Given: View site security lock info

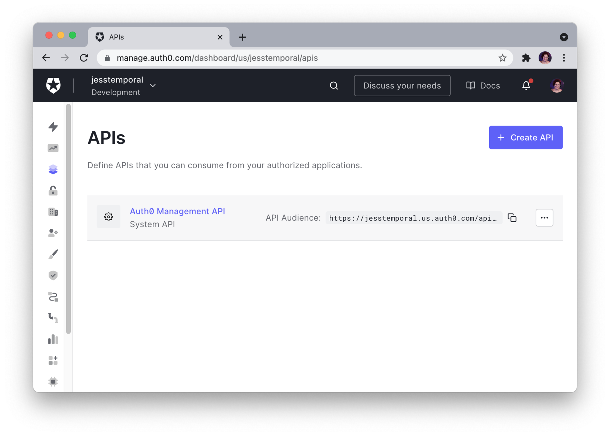Looking at the screenshot, I should (108, 58).
